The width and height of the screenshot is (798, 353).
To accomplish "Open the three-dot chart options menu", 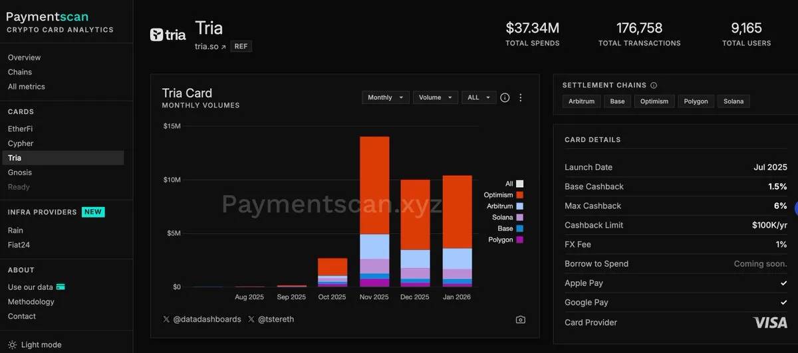I will [x=521, y=98].
